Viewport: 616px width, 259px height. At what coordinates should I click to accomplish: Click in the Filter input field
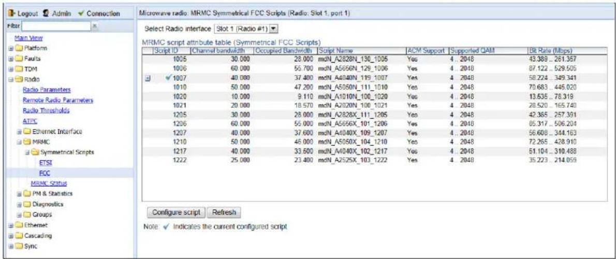56,27
